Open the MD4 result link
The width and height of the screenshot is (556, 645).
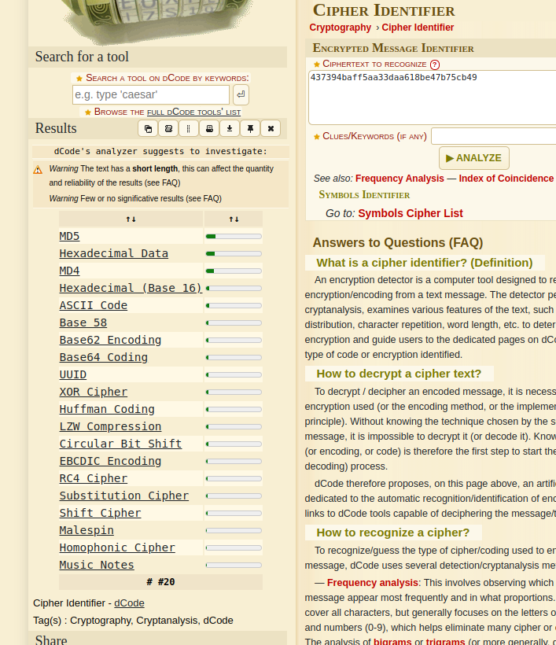pyautogui.click(x=69, y=271)
